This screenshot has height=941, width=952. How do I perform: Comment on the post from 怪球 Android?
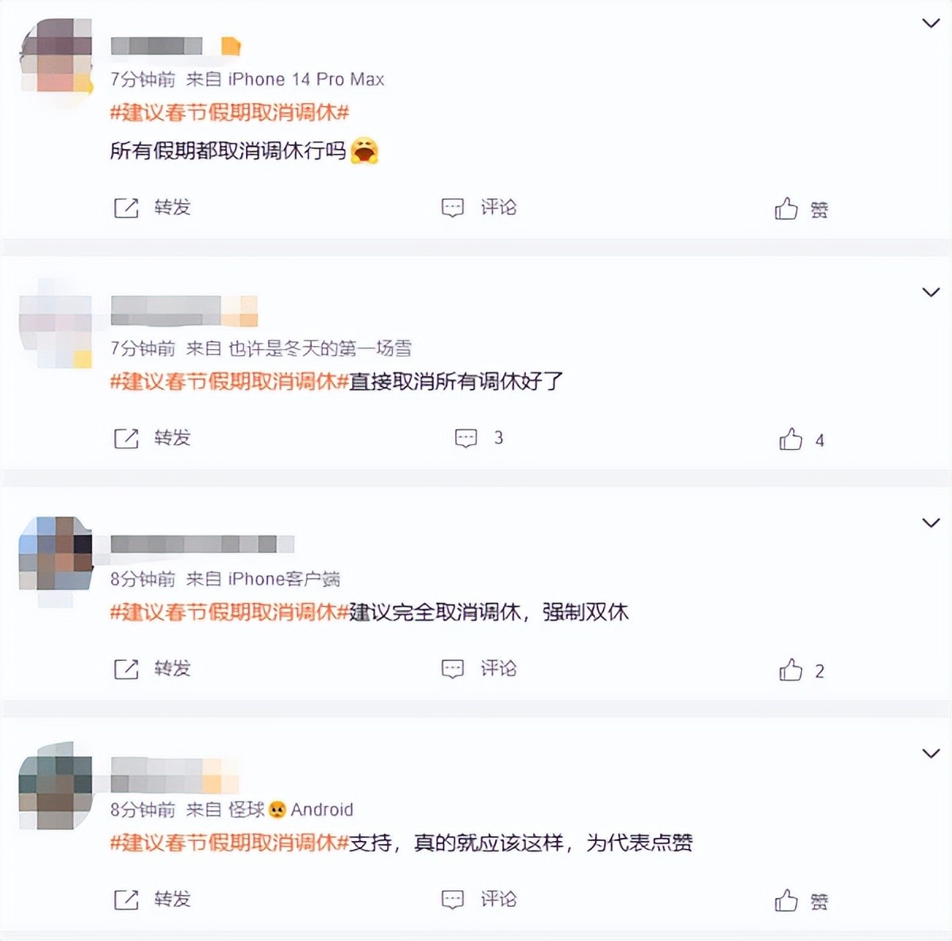point(478,900)
